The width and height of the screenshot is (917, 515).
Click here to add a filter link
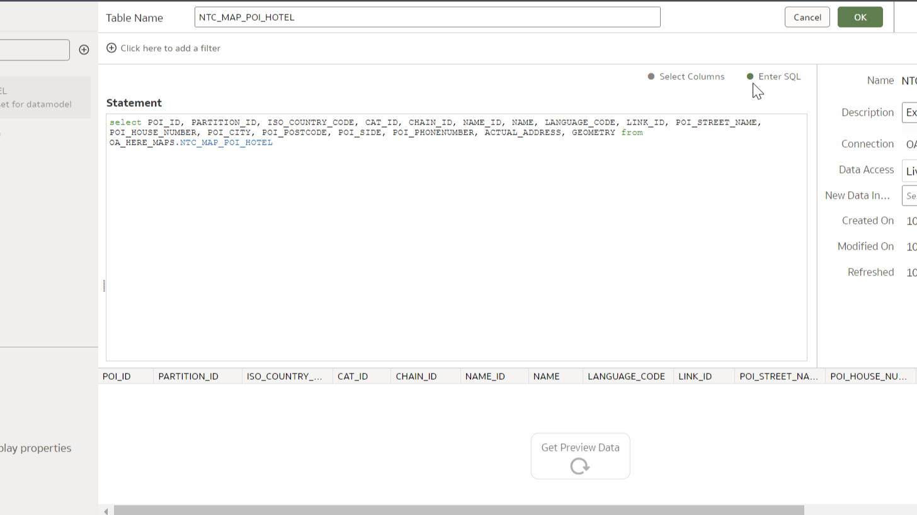coord(170,48)
